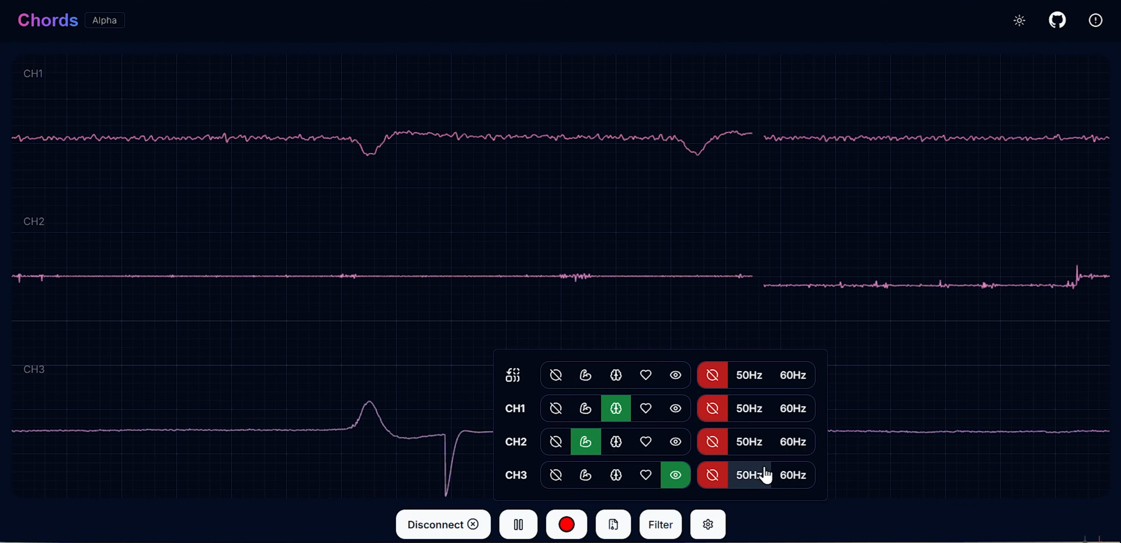This screenshot has width=1121, height=543.
Task: Toggle off the active EEG filter on CH1
Action: click(x=616, y=409)
